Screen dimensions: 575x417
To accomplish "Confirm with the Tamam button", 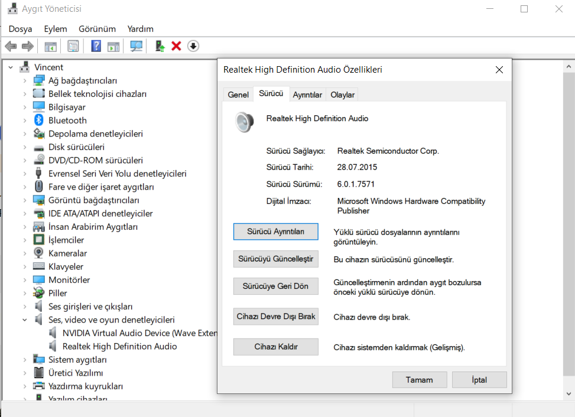I will [420, 380].
